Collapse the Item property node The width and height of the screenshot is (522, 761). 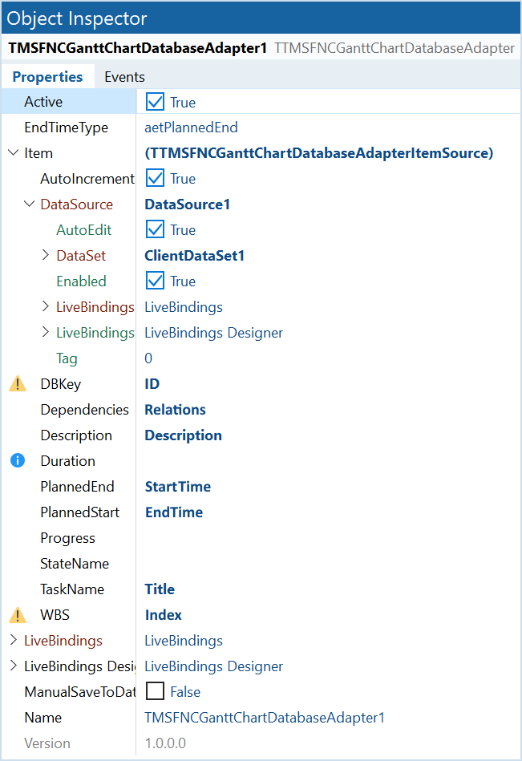point(14,153)
